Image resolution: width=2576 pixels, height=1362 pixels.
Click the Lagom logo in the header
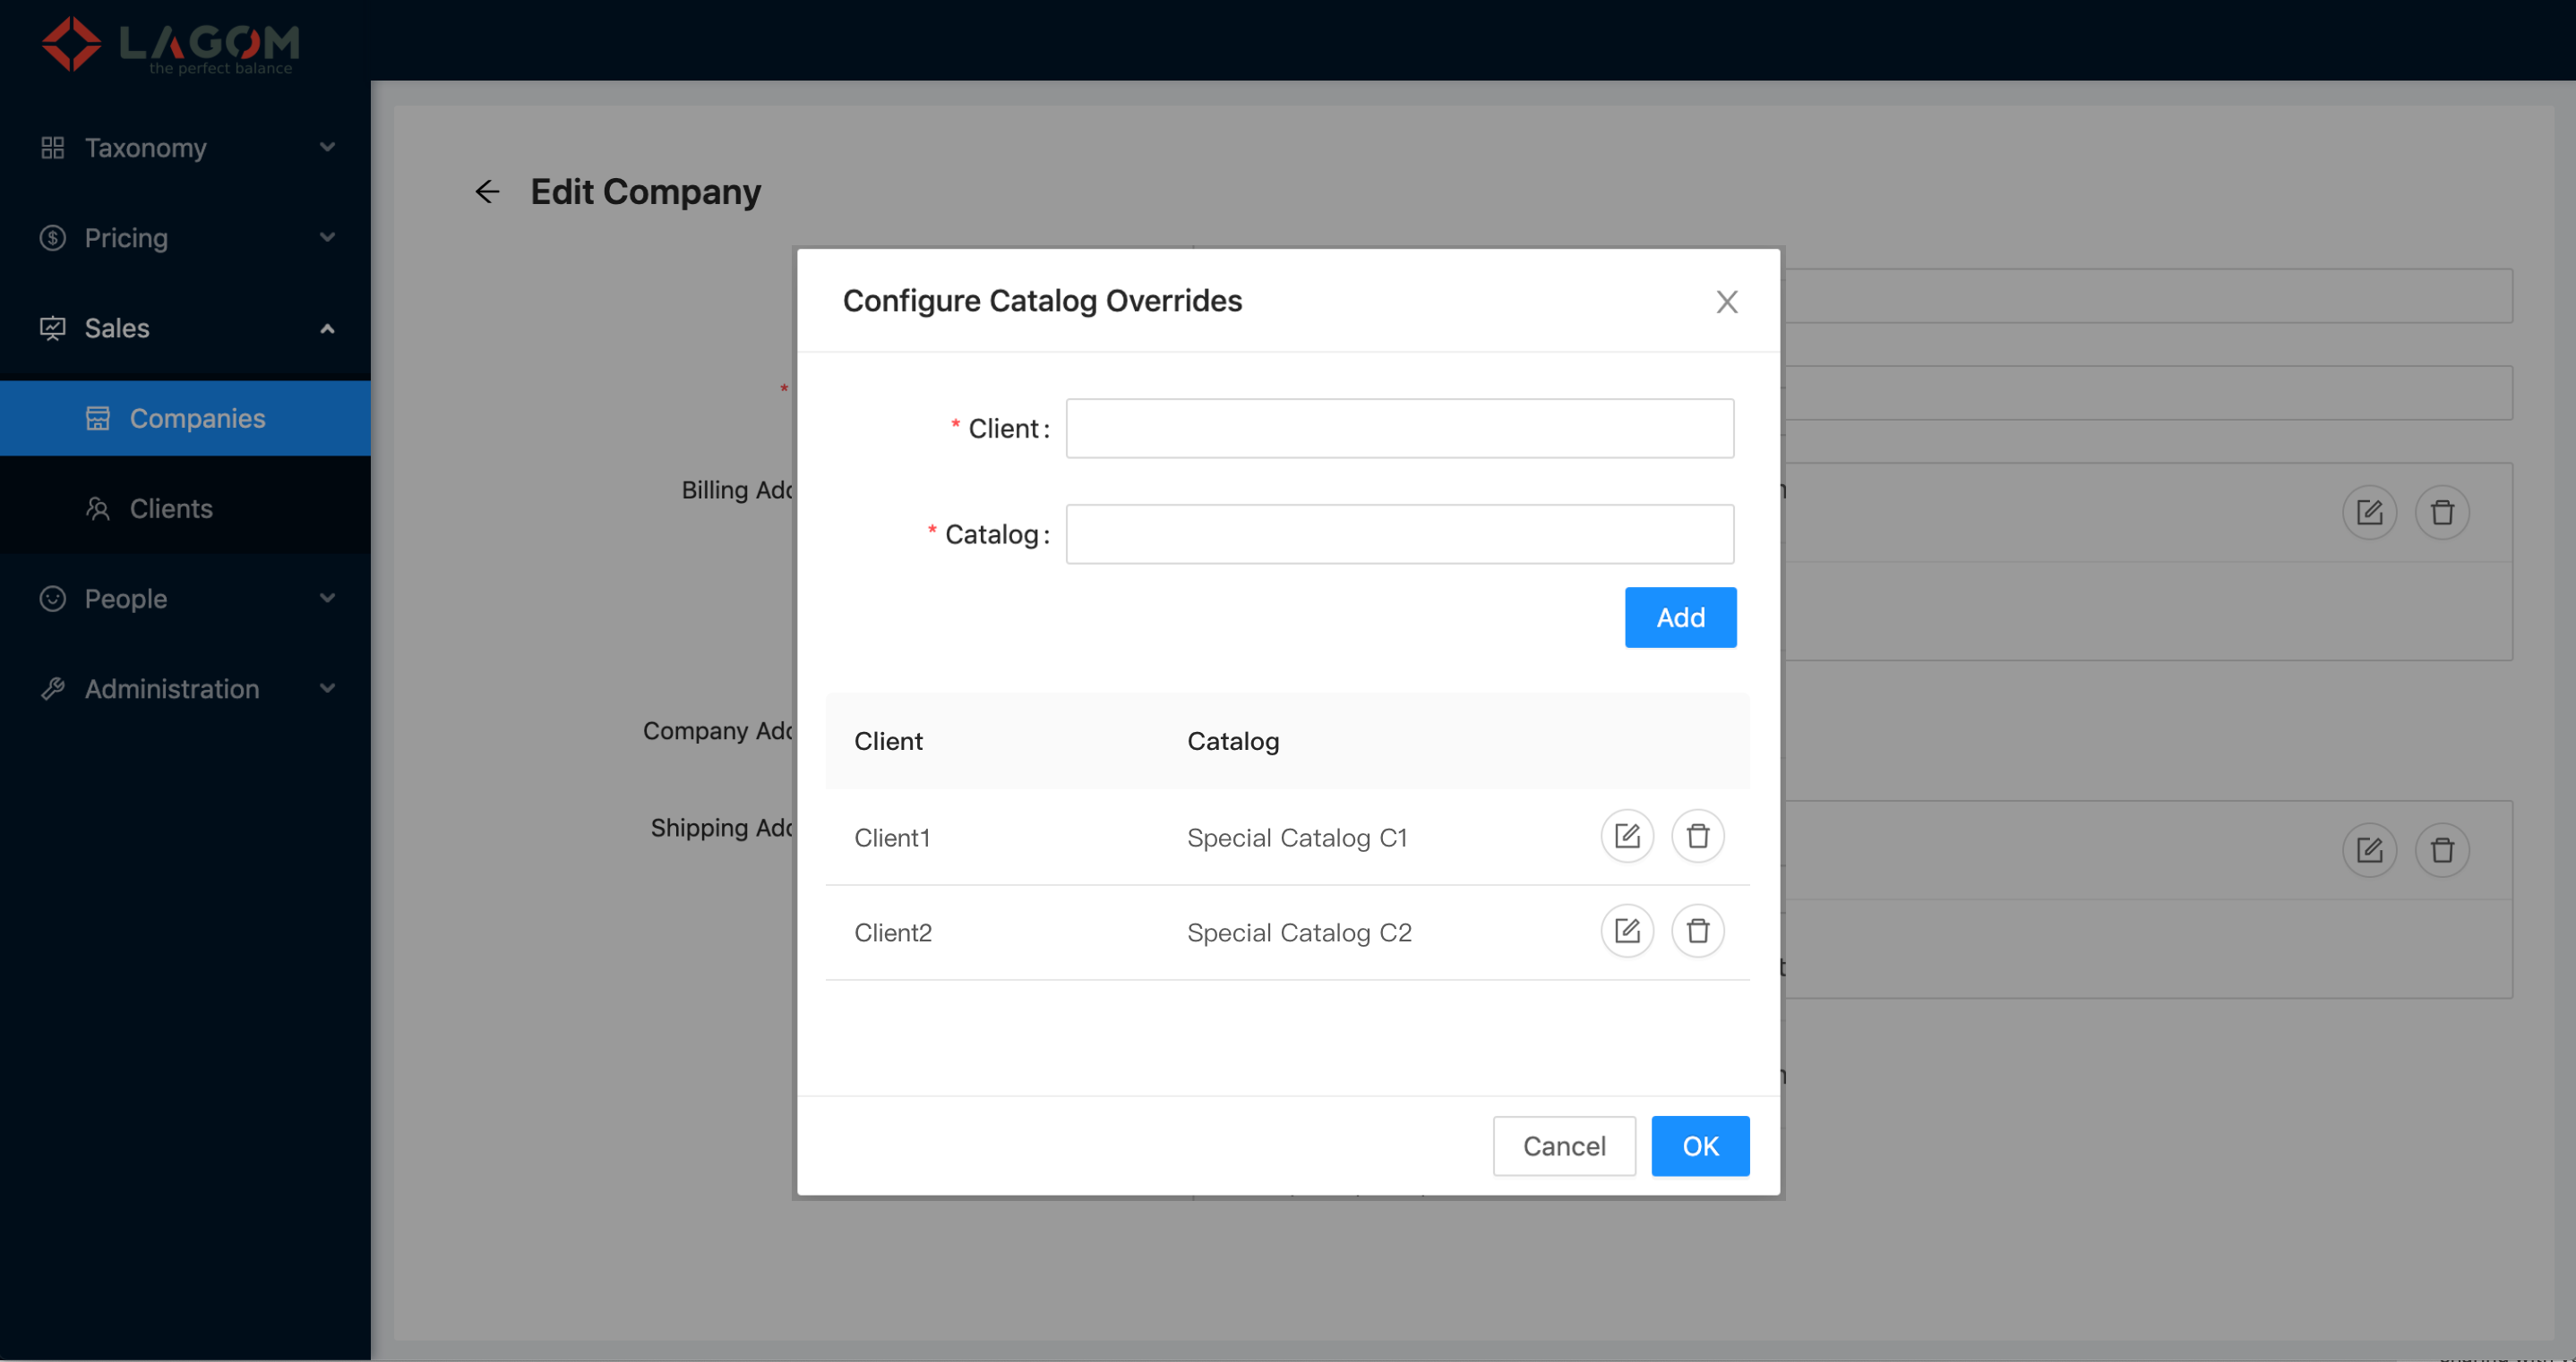point(170,44)
